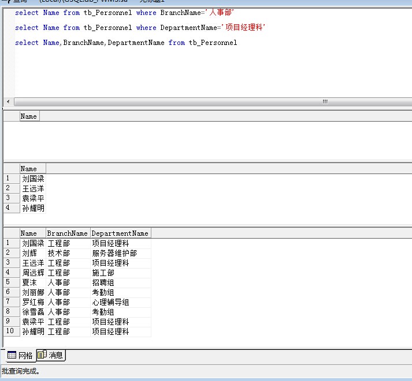
Task: Click tb_Personnel in the third query line
Action: click(x=213, y=43)
